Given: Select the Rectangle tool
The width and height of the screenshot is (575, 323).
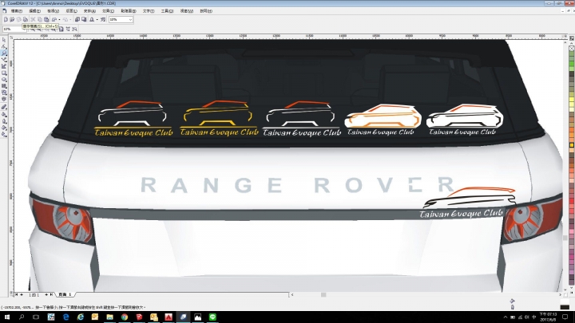Looking at the screenshot, I should (4, 73).
